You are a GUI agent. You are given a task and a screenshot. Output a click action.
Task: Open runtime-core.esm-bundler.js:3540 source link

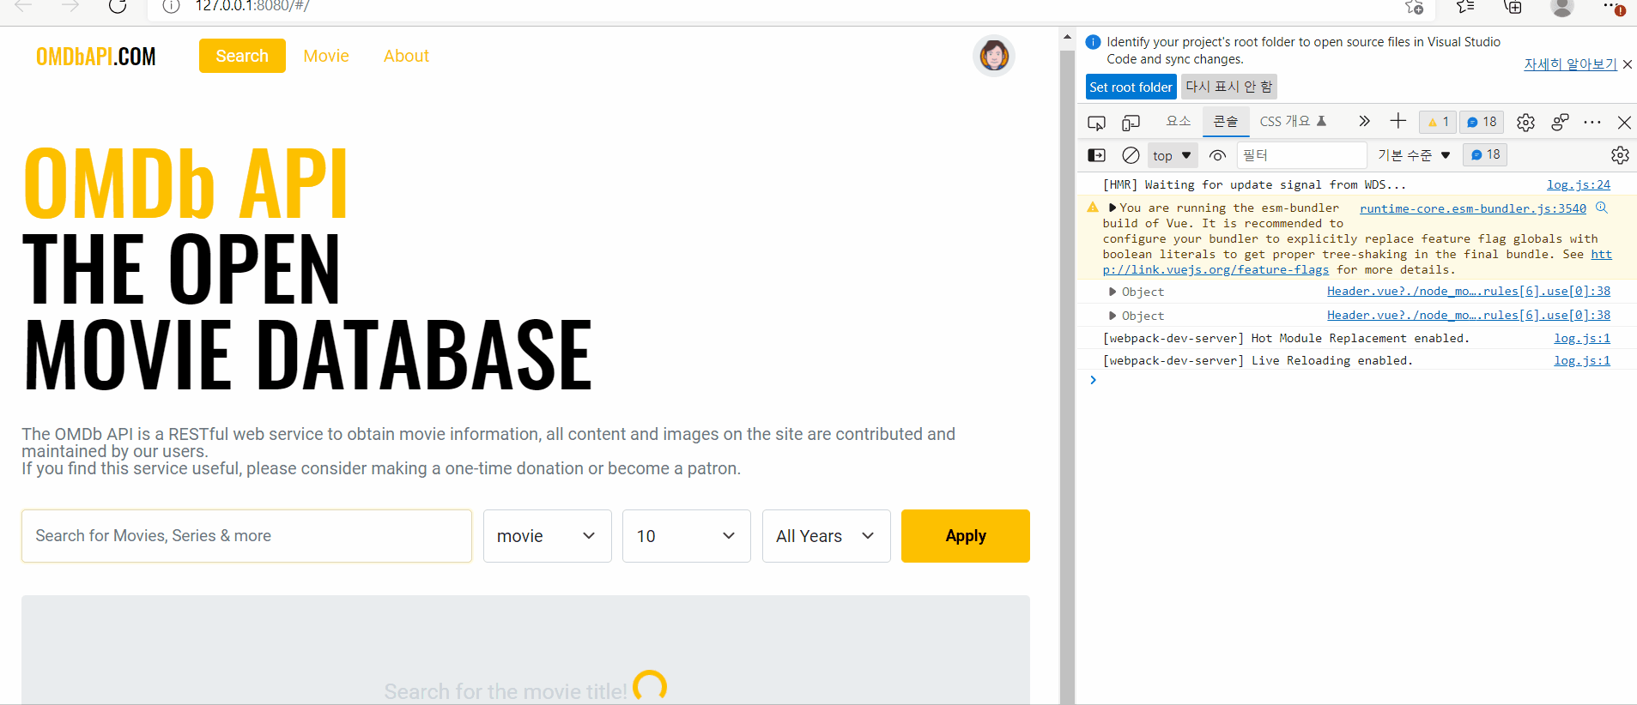click(x=1472, y=208)
